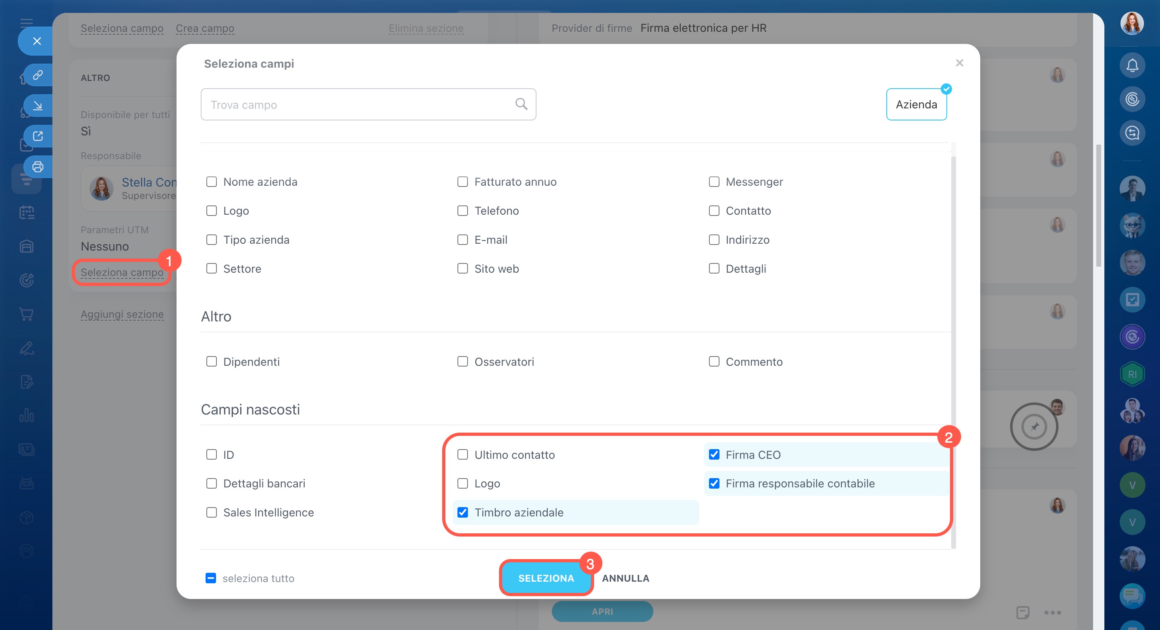This screenshot has height=630, width=1160.
Task: Click the Crea campo link
Action: coord(205,28)
